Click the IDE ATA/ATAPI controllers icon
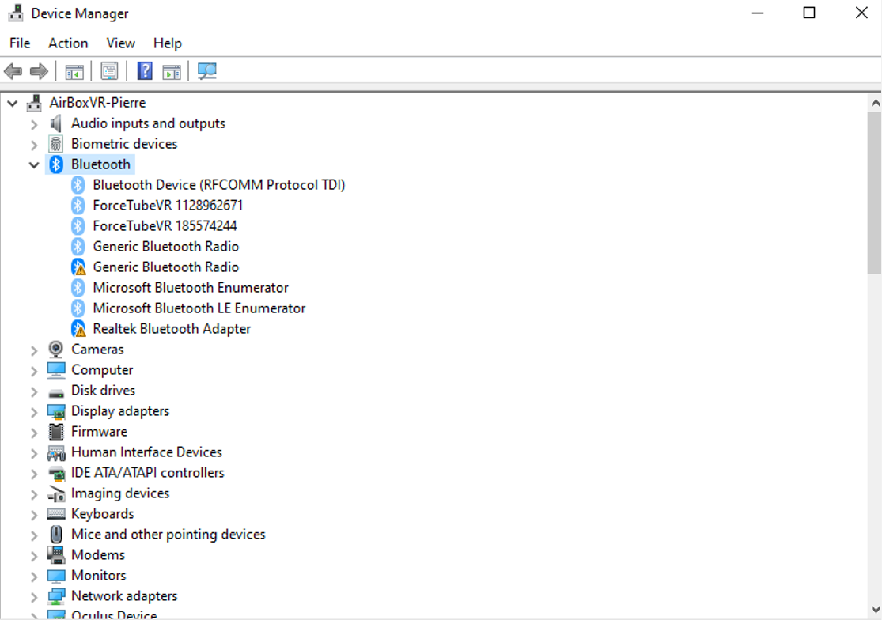This screenshot has width=882, height=620. click(55, 473)
